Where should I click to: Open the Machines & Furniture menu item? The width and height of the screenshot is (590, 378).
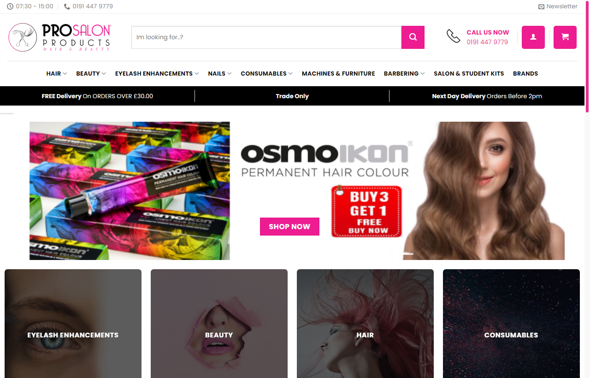pos(338,73)
